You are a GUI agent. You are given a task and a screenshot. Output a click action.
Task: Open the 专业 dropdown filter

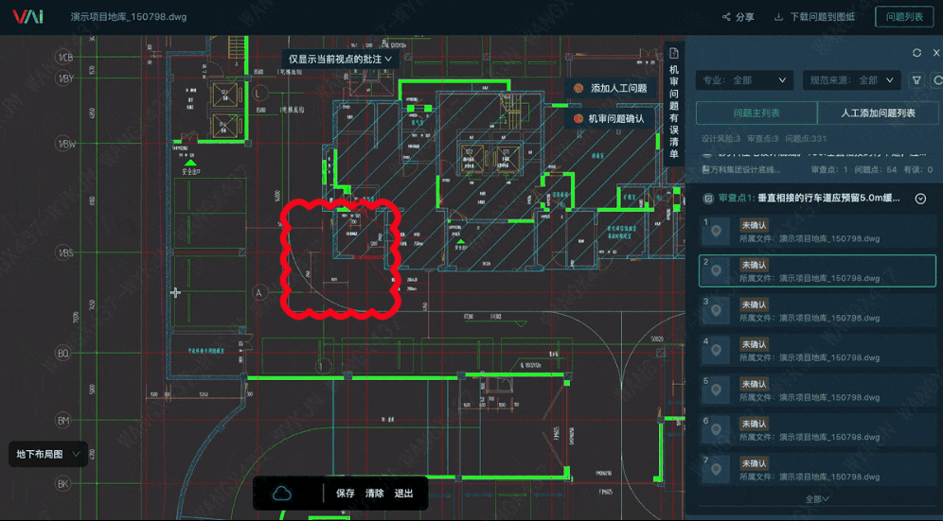tap(743, 80)
